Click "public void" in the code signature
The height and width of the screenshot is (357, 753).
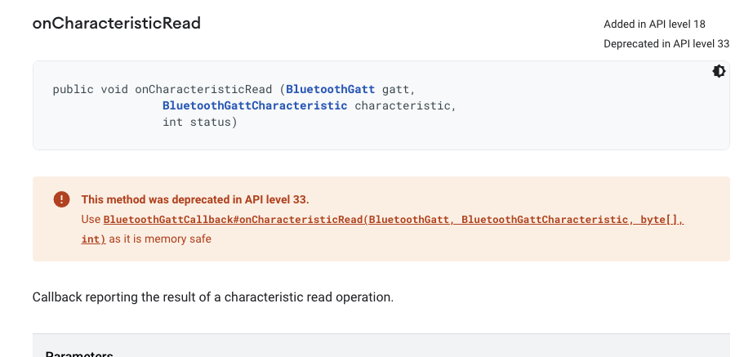[91, 89]
